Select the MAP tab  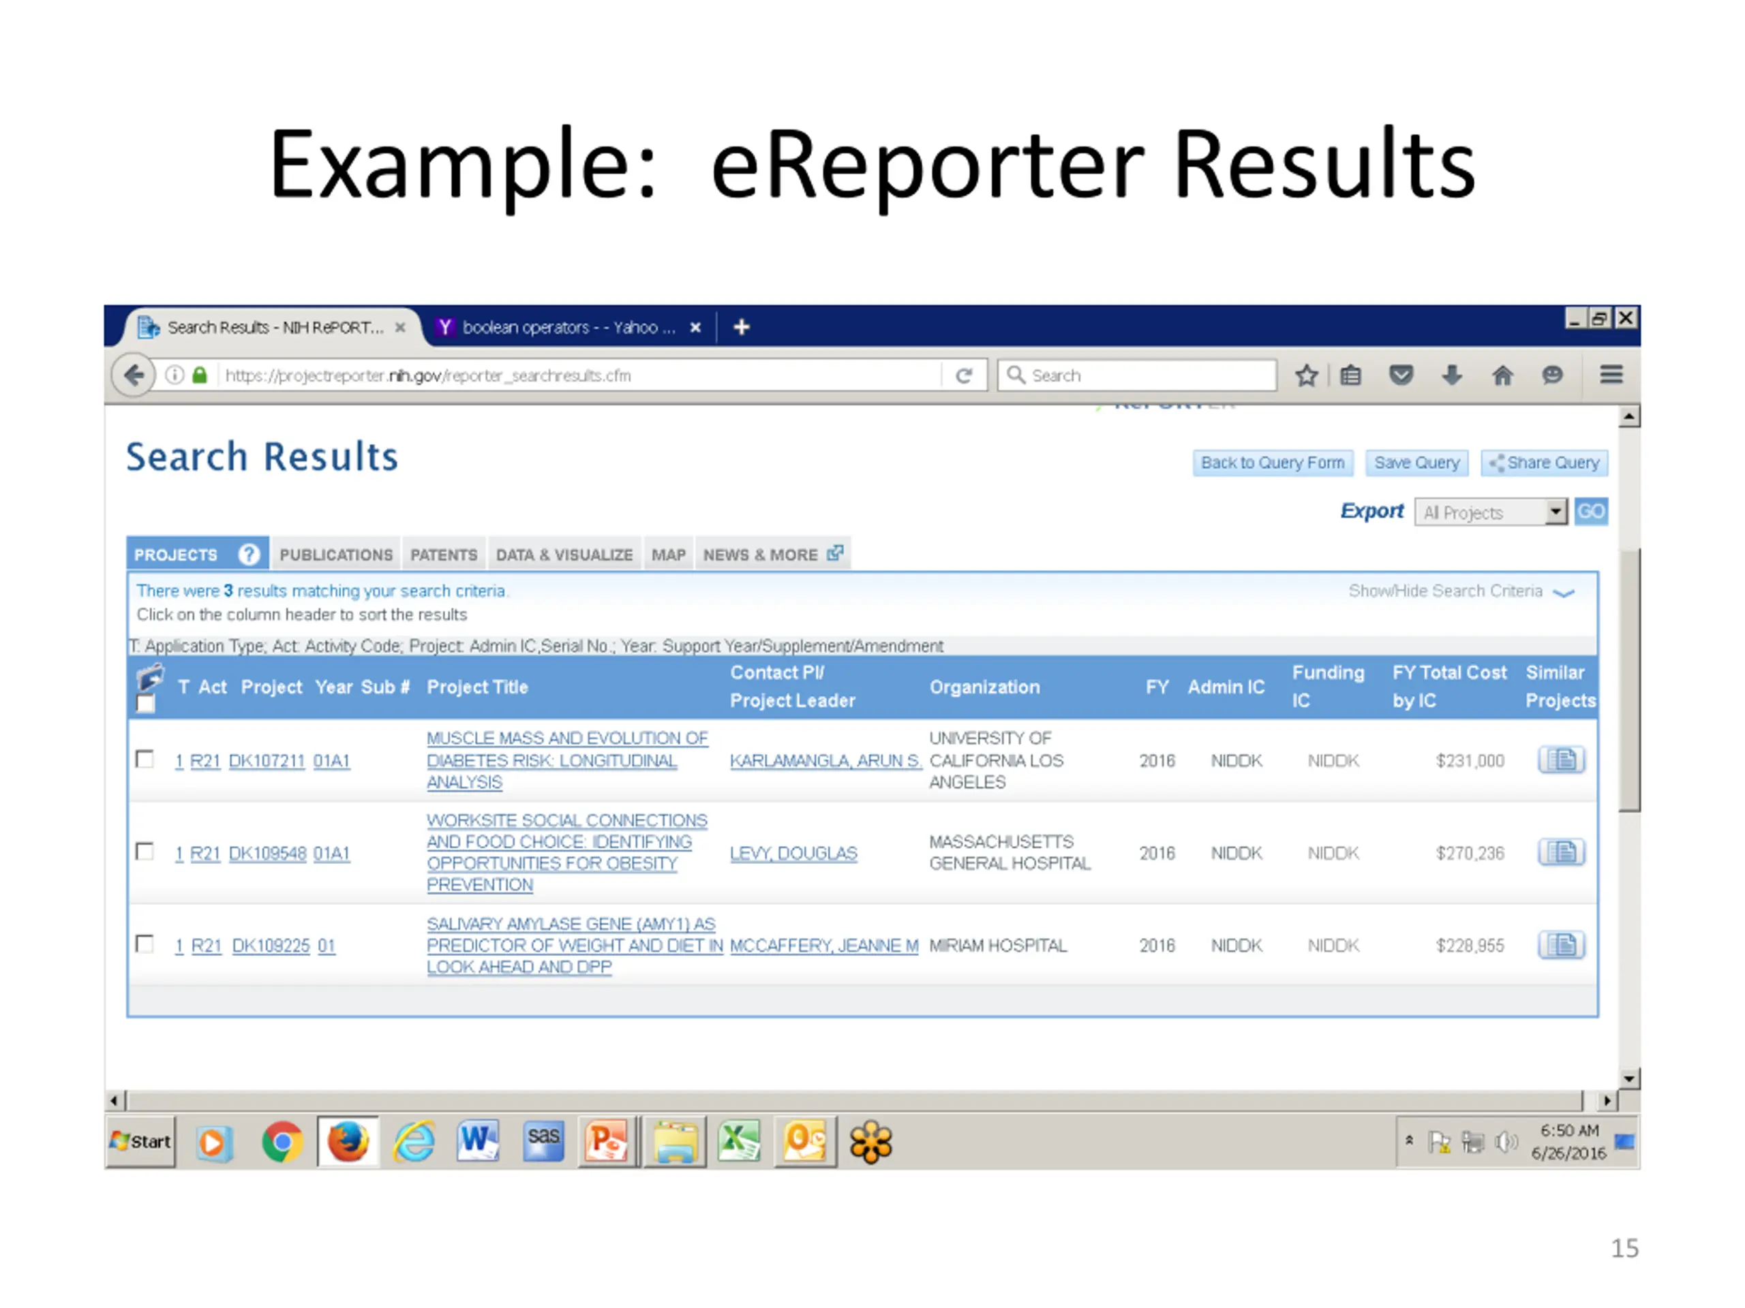669,555
